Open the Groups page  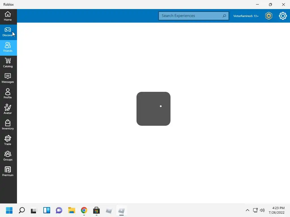tap(8, 156)
